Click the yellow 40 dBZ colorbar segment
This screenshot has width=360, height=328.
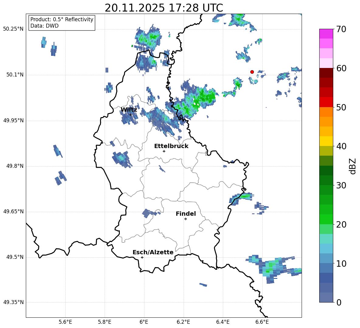[x=326, y=141]
